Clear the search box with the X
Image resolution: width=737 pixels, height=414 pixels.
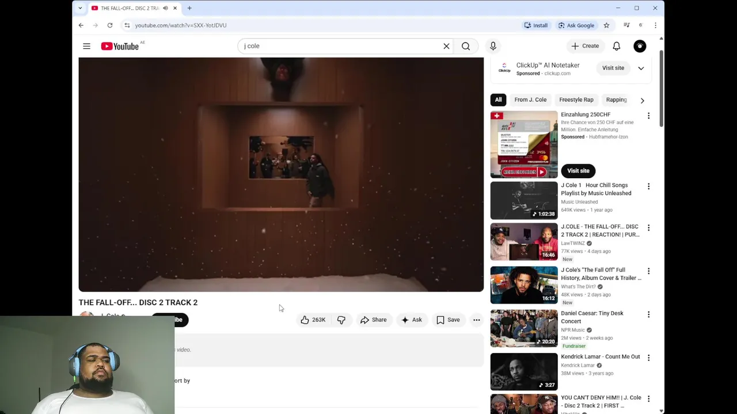[446, 46]
